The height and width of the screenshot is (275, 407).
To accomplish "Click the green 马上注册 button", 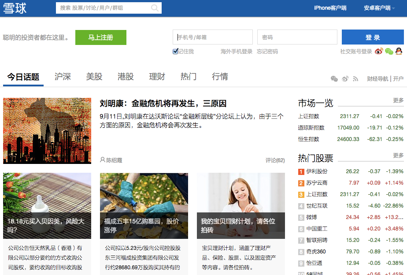I will coord(101,37).
